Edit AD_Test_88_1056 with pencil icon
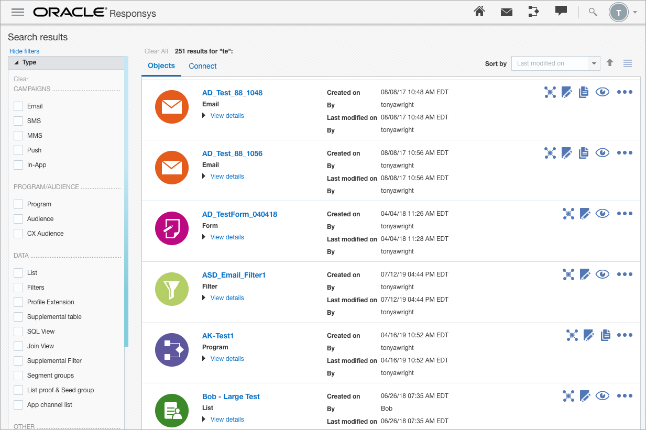Image resolution: width=646 pixels, height=430 pixels. pyautogui.click(x=566, y=153)
